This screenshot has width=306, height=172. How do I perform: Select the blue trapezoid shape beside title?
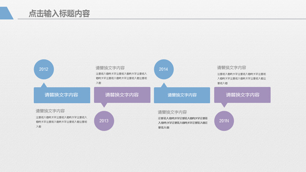[6, 13]
